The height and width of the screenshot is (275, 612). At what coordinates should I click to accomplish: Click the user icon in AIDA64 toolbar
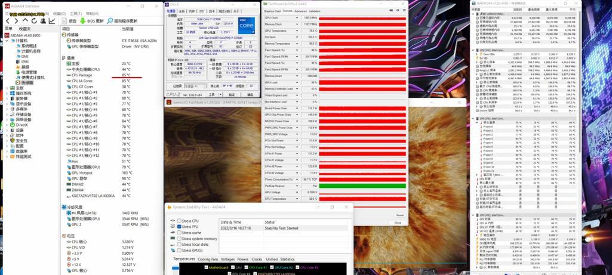click(43, 21)
